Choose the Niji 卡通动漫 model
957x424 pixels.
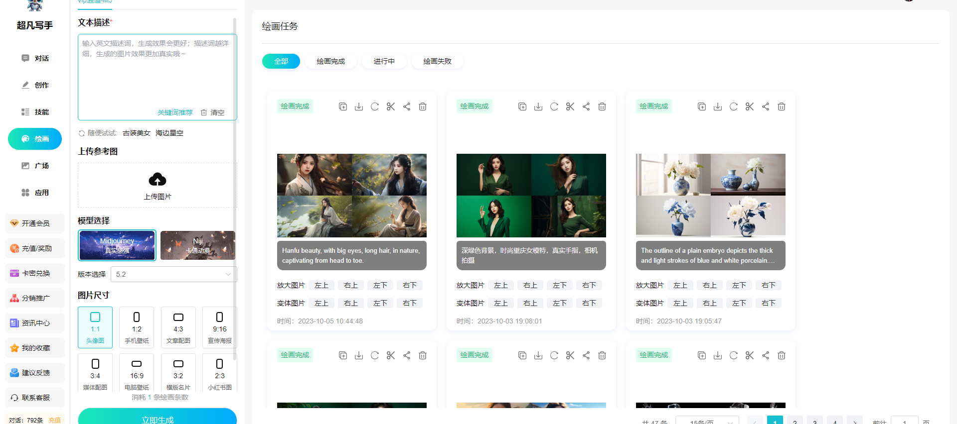[x=198, y=245]
